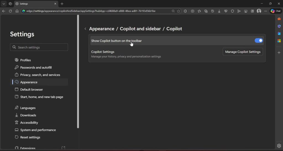Click the Copilot Settings heading text
The width and height of the screenshot is (283, 151).
(103, 52)
